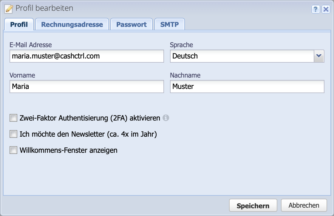Click the E-Mail Adresse input field

pyautogui.click(x=86, y=56)
